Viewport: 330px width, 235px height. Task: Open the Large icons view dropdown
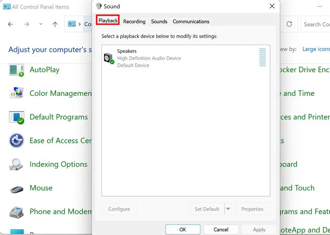pyautogui.click(x=316, y=49)
